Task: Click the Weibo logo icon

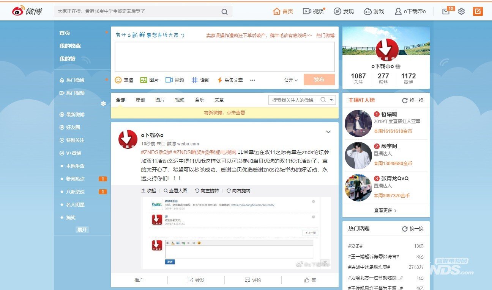Action: pos(18,11)
